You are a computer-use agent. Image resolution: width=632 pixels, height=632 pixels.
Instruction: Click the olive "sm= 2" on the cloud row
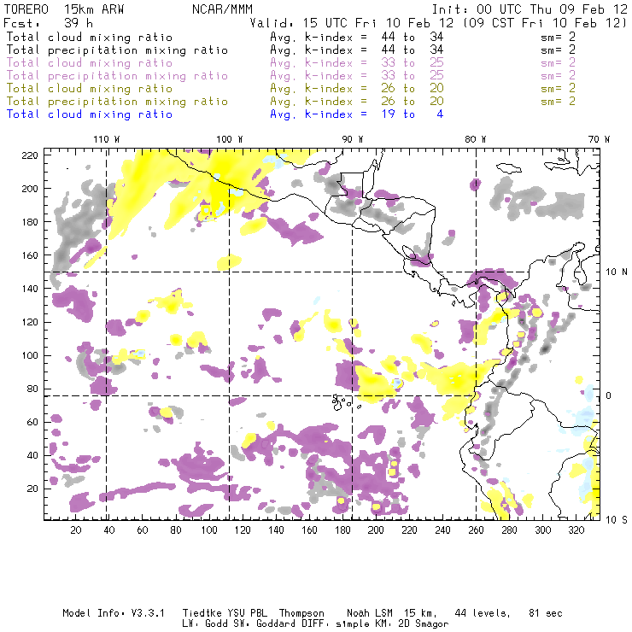(559, 88)
